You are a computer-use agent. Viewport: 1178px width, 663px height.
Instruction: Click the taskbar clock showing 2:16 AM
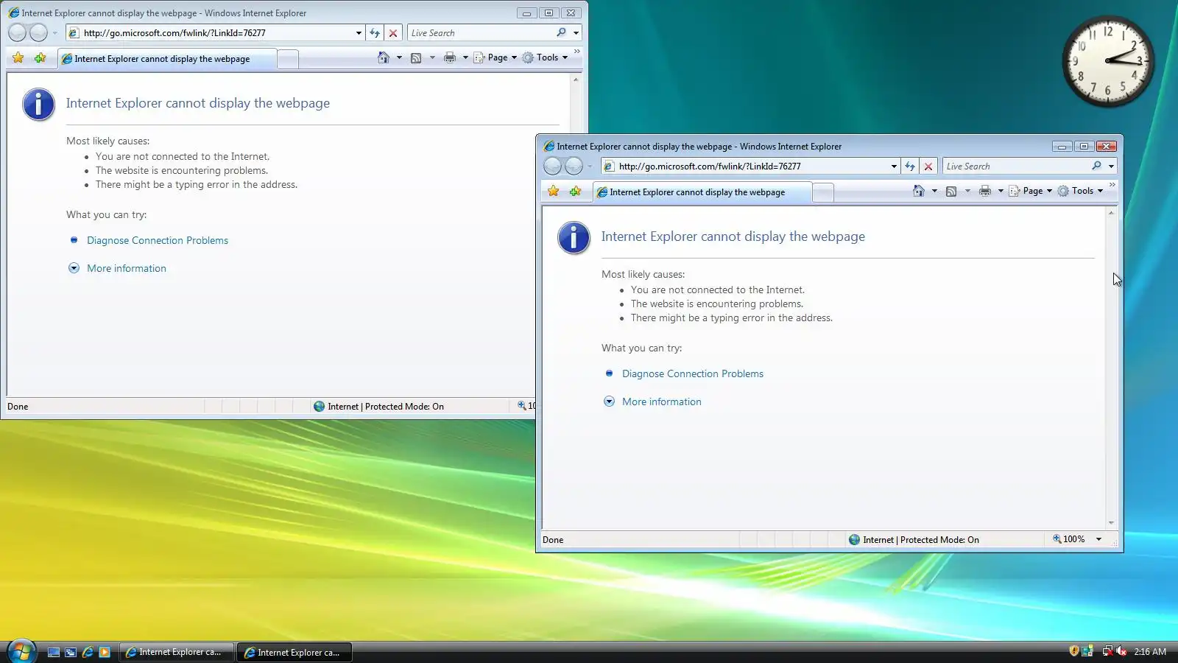pos(1150,651)
